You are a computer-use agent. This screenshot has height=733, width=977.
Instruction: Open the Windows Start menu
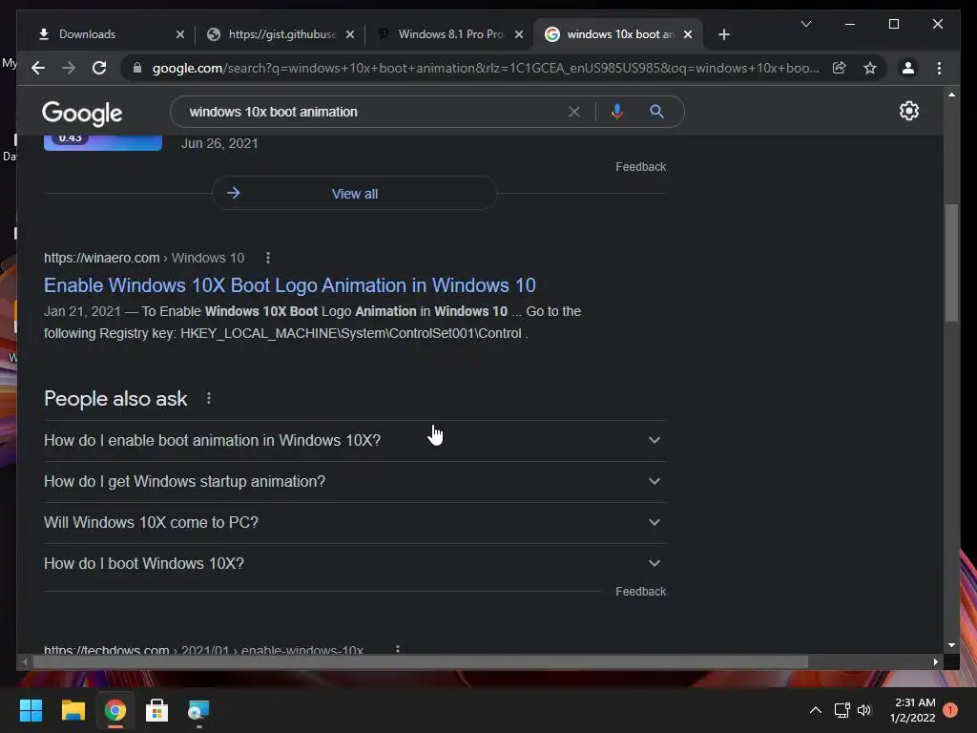click(x=31, y=710)
